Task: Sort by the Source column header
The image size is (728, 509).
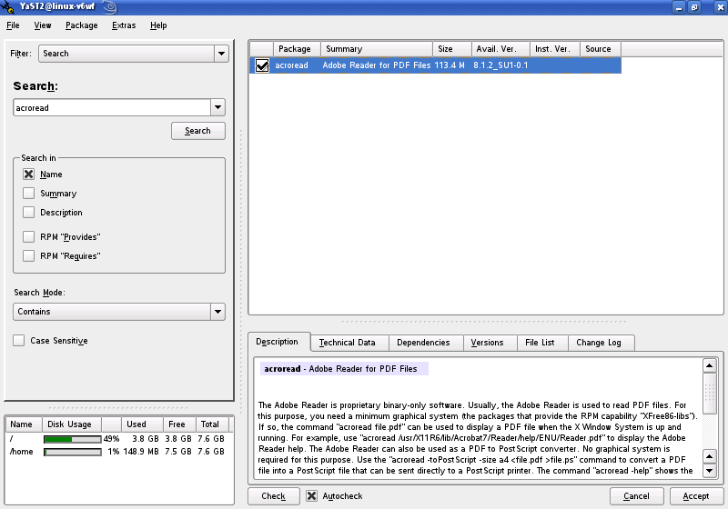Action: 601,49
